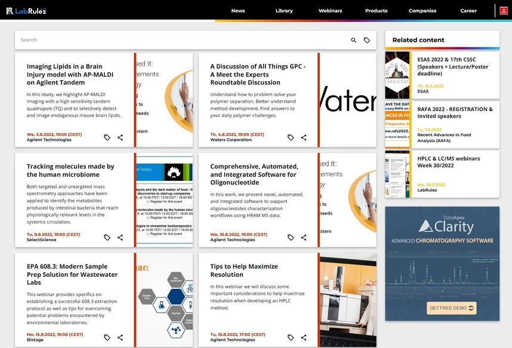The width and height of the screenshot is (512, 348).
Task: Click Waters Corporation company name
Action: pyautogui.click(x=231, y=140)
